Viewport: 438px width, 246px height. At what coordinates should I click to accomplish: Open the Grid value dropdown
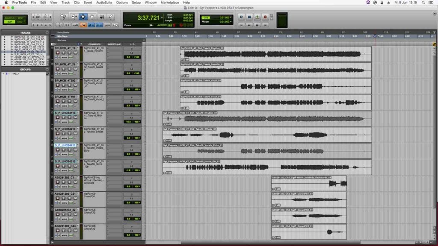pos(231,18)
